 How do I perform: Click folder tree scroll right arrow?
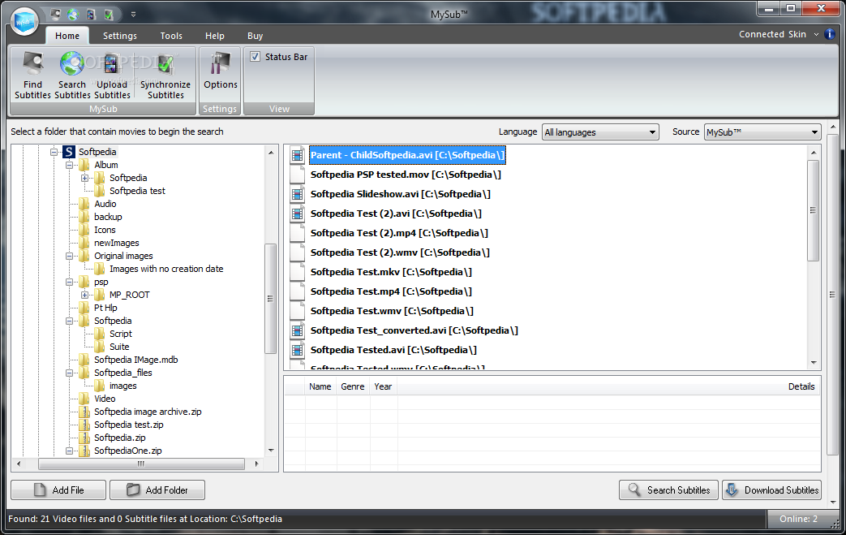point(256,464)
